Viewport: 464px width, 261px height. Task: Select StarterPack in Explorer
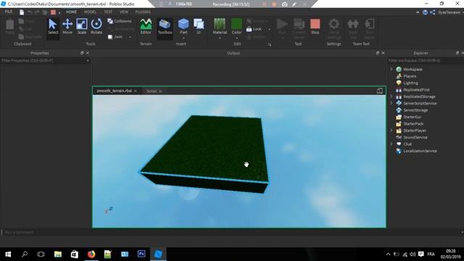coord(413,124)
